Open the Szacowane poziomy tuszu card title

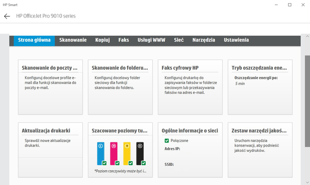[120, 131]
